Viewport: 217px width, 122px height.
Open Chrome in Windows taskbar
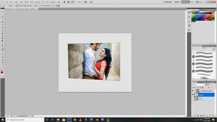(x=75, y=120)
